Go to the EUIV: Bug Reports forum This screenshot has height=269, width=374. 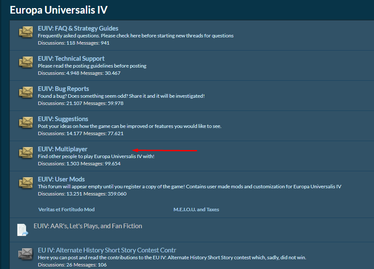pos(63,89)
